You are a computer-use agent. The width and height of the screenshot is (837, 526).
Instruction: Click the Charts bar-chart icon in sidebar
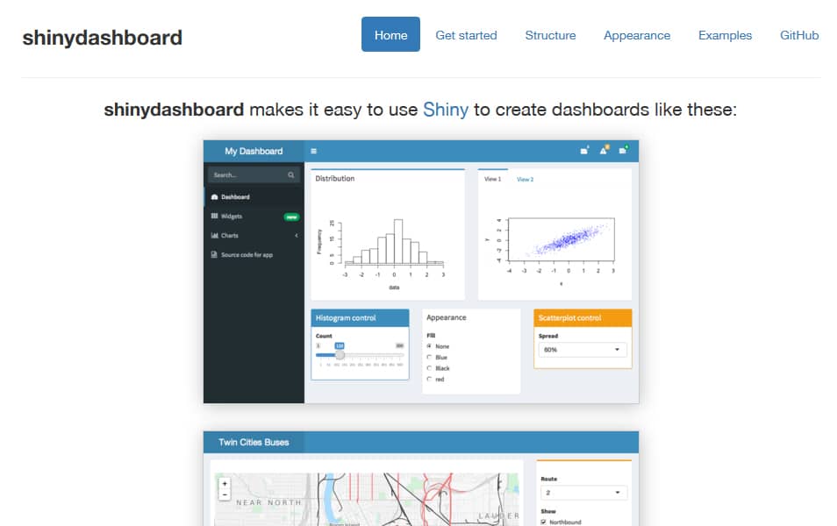click(215, 235)
